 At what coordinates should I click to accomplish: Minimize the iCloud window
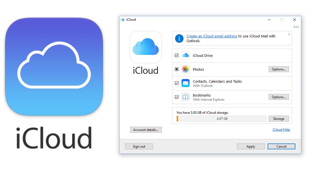point(269,20)
